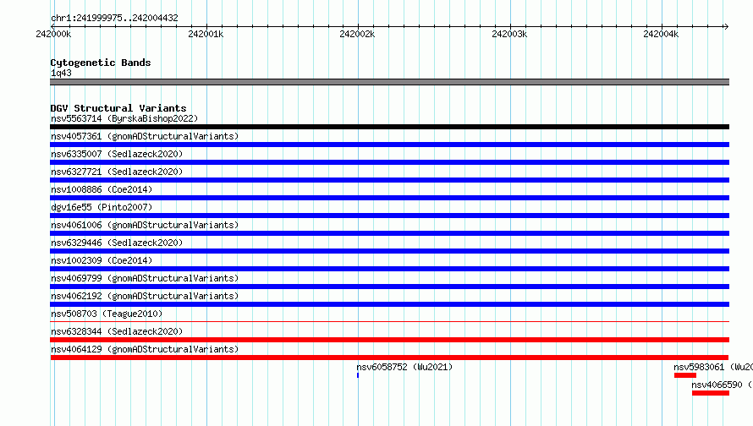The image size is (753, 426).
Task: Open variant nsv1002309 (Coe2014)
Action: click(x=102, y=260)
